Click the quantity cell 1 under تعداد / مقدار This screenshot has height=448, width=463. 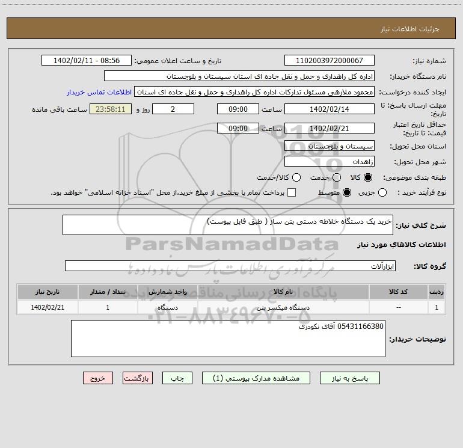(108, 307)
